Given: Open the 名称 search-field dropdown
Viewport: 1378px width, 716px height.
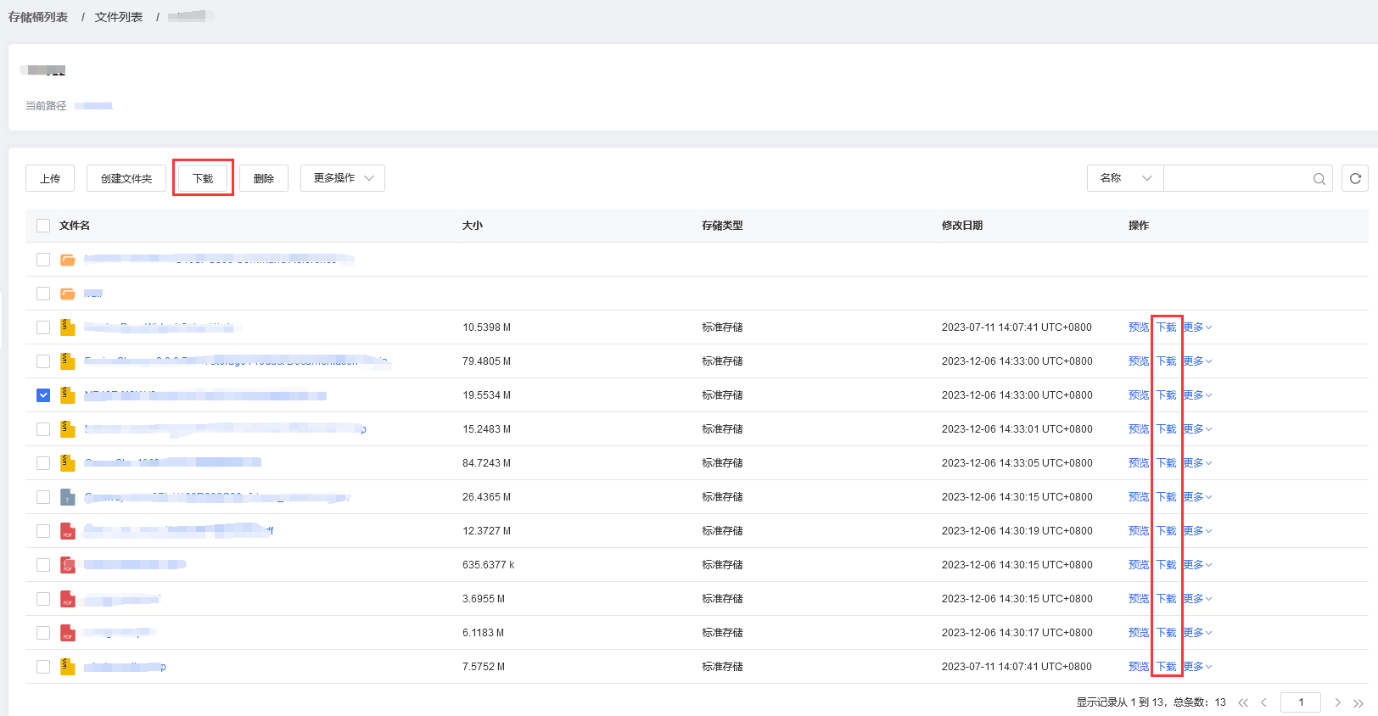Looking at the screenshot, I should pyautogui.click(x=1125, y=178).
